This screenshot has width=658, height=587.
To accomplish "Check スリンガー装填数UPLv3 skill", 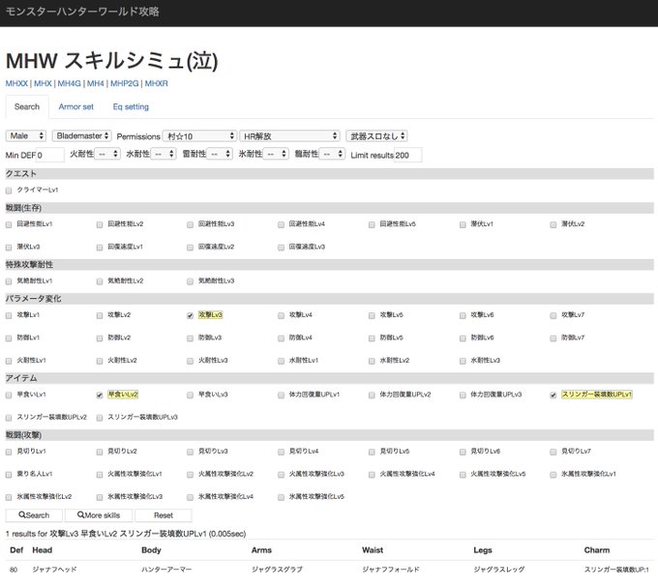I will 100,418.
